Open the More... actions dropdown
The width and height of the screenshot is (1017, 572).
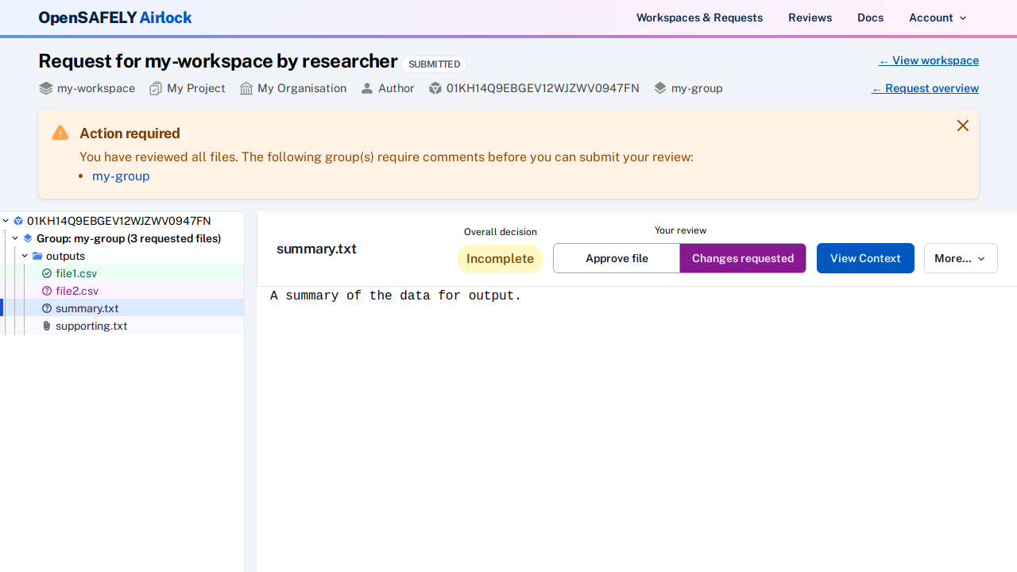(960, 258)
